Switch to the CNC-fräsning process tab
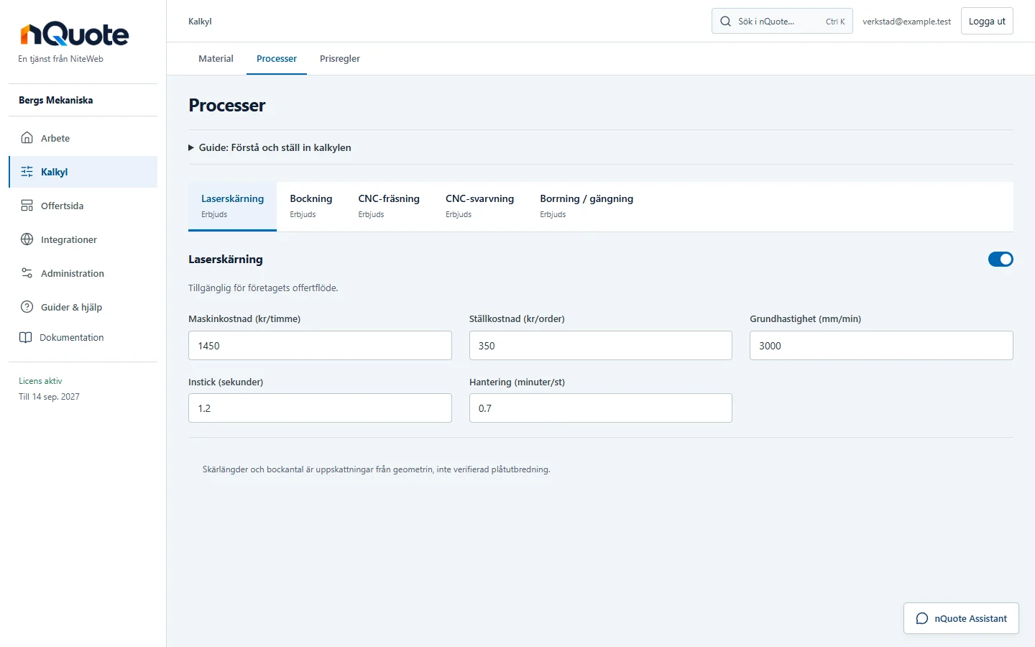 [389, 206]
